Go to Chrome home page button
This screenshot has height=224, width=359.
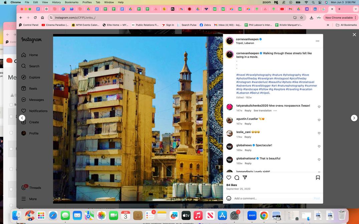click(42, 18)
